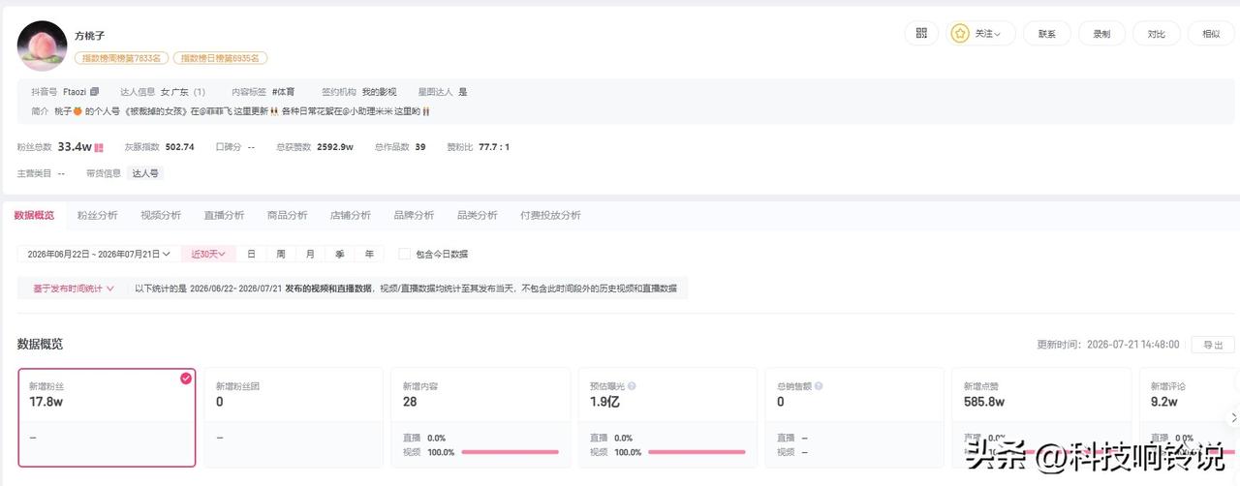Viewport: 1240px width, 486px height.
Task: Go to the 商品分析 tab
Action: 287,215
